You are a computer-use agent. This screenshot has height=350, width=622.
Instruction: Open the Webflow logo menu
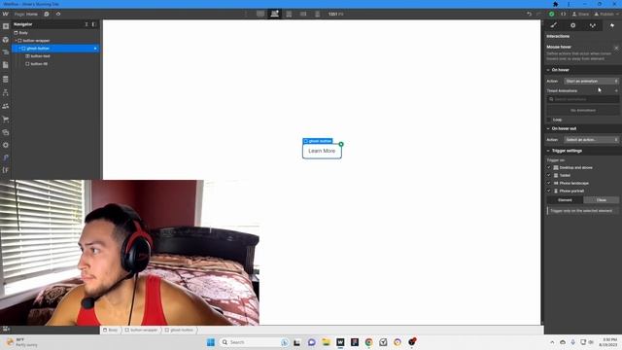pos(5,14)
